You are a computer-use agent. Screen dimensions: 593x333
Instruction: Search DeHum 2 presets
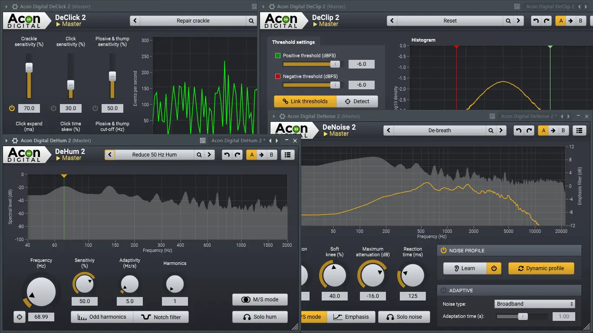pyautogui.click(x=199, y=155)
